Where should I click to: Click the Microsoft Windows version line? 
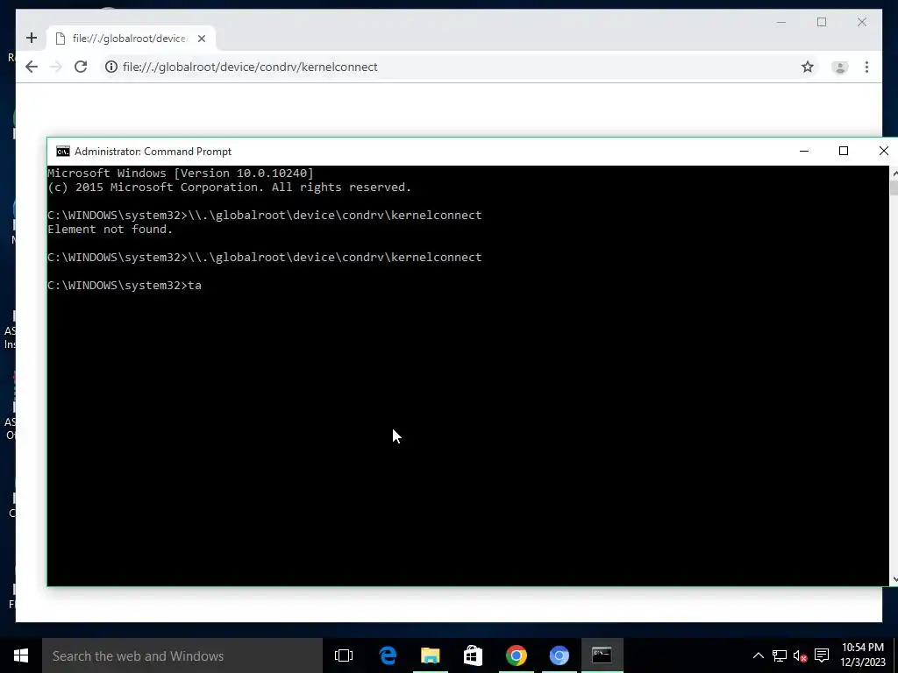181,173
